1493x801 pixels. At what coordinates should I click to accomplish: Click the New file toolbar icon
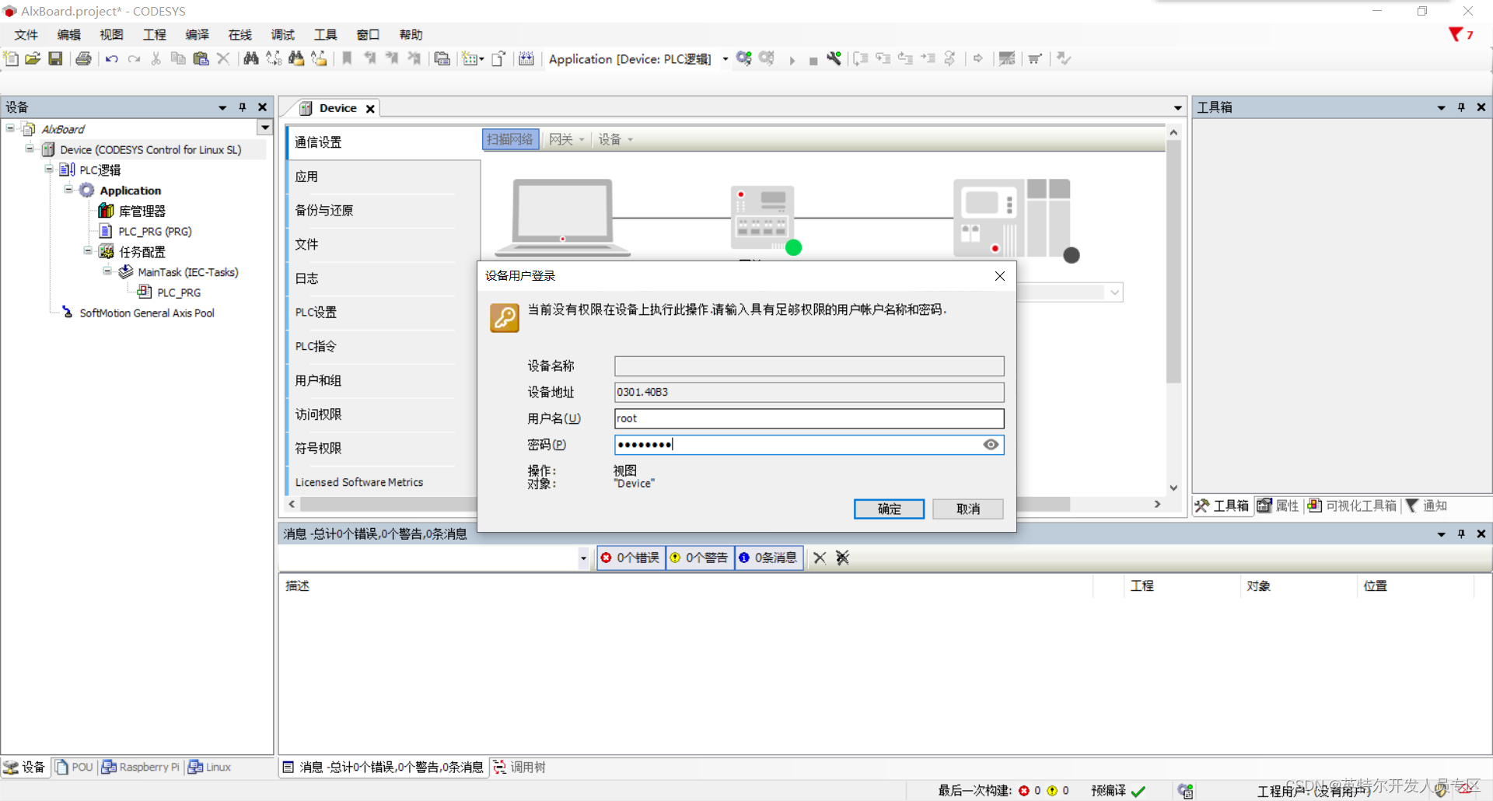click(x=11, y=58)
